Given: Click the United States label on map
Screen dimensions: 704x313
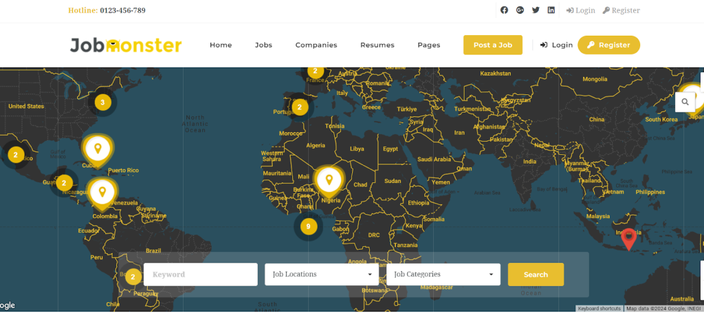Looking at the screenshot, I should [x=26, y=107].
